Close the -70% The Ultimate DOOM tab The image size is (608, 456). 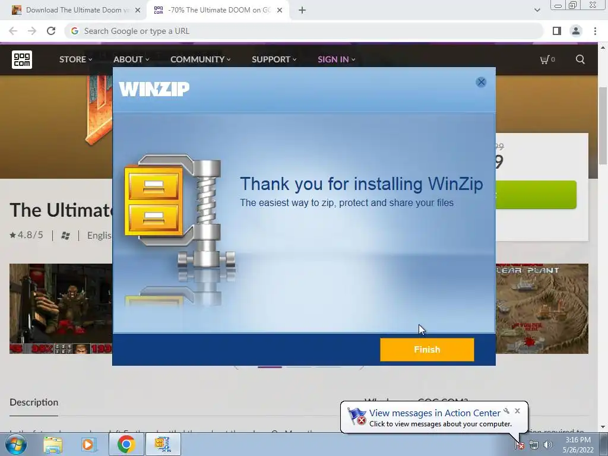click(280, 11)
